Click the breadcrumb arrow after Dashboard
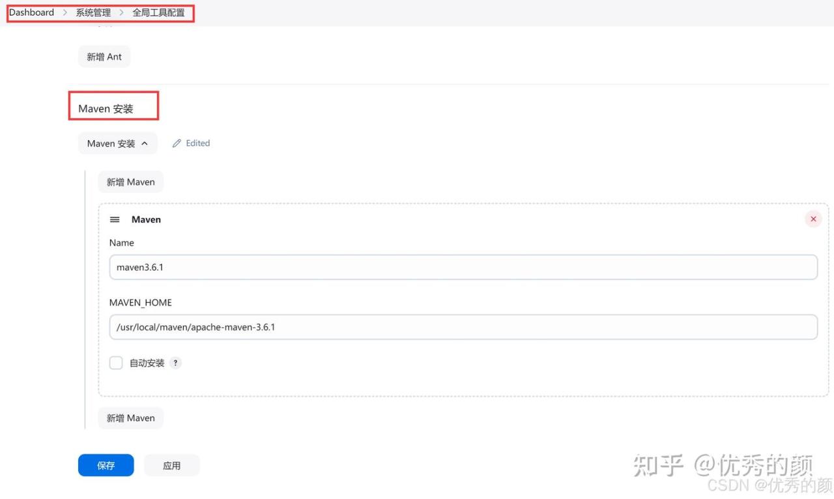 (x=65, y=12)
